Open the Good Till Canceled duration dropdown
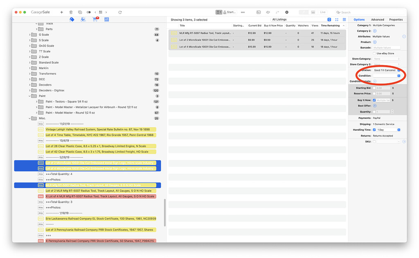This screenshot has height=258, width=419. pyautogui.click(x=387, y=70)
